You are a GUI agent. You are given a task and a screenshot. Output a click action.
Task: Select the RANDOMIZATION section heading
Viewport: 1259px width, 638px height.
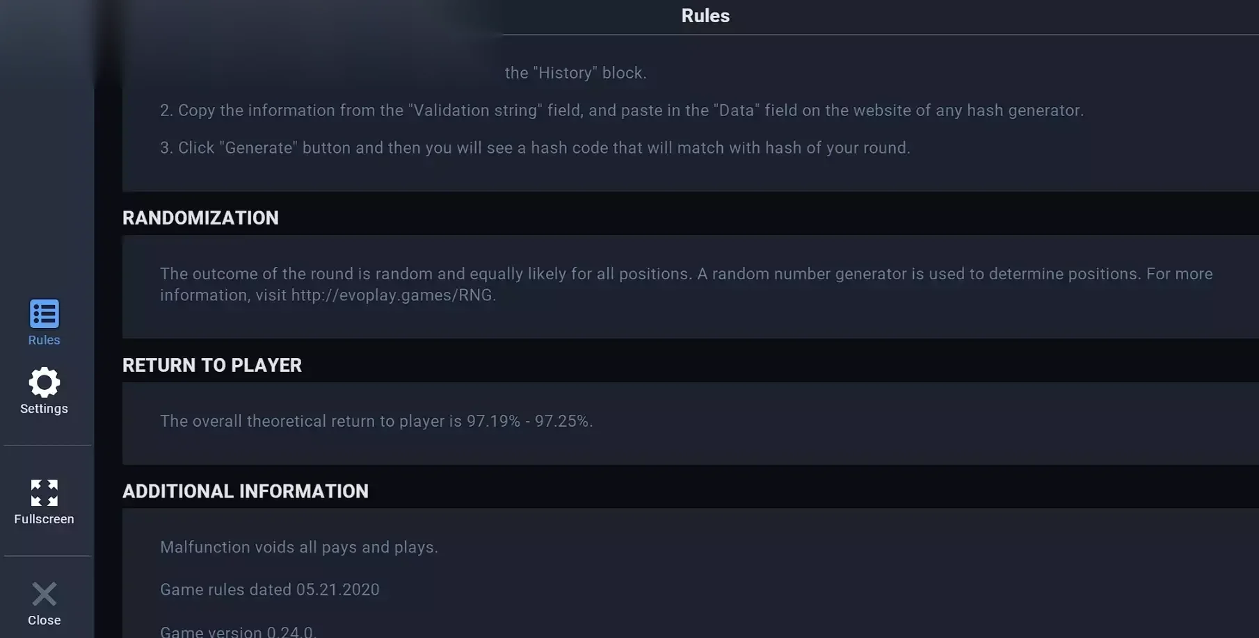click(200, 218)
